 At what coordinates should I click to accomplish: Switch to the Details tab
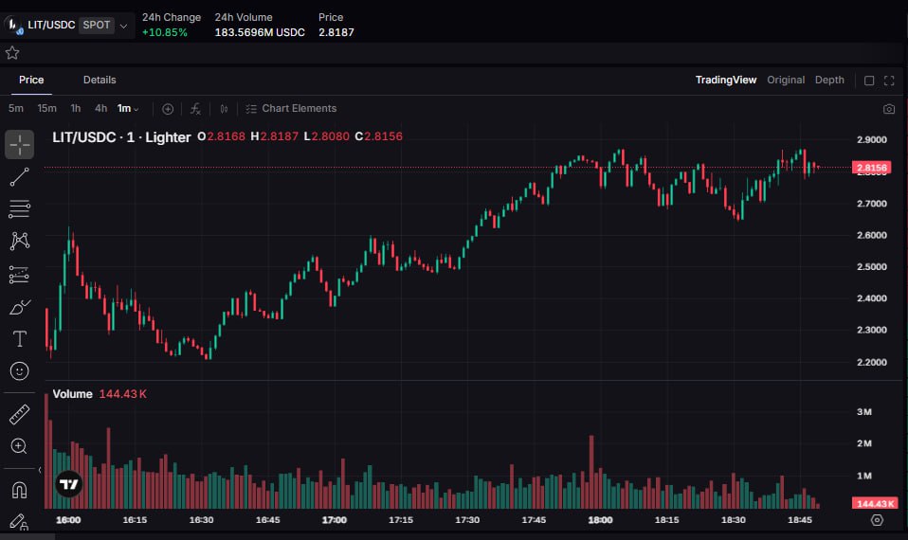[x=100, y=81]
